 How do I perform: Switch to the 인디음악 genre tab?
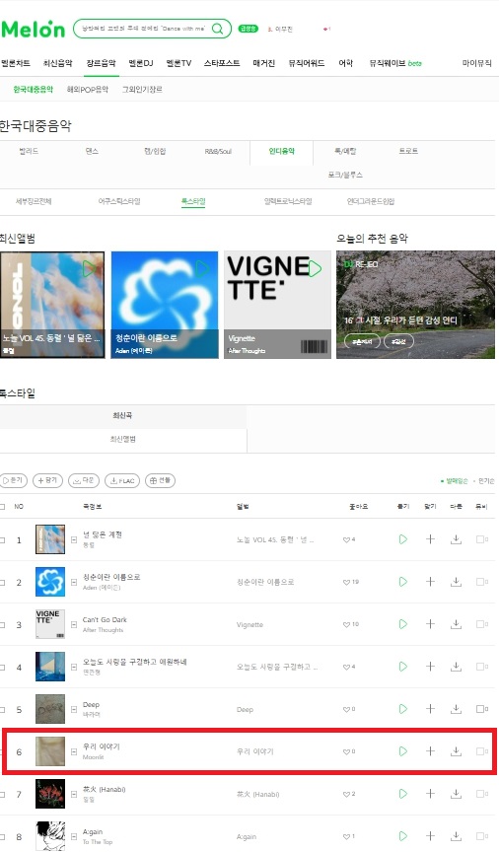pyautogui.click(x=282, y=152)
